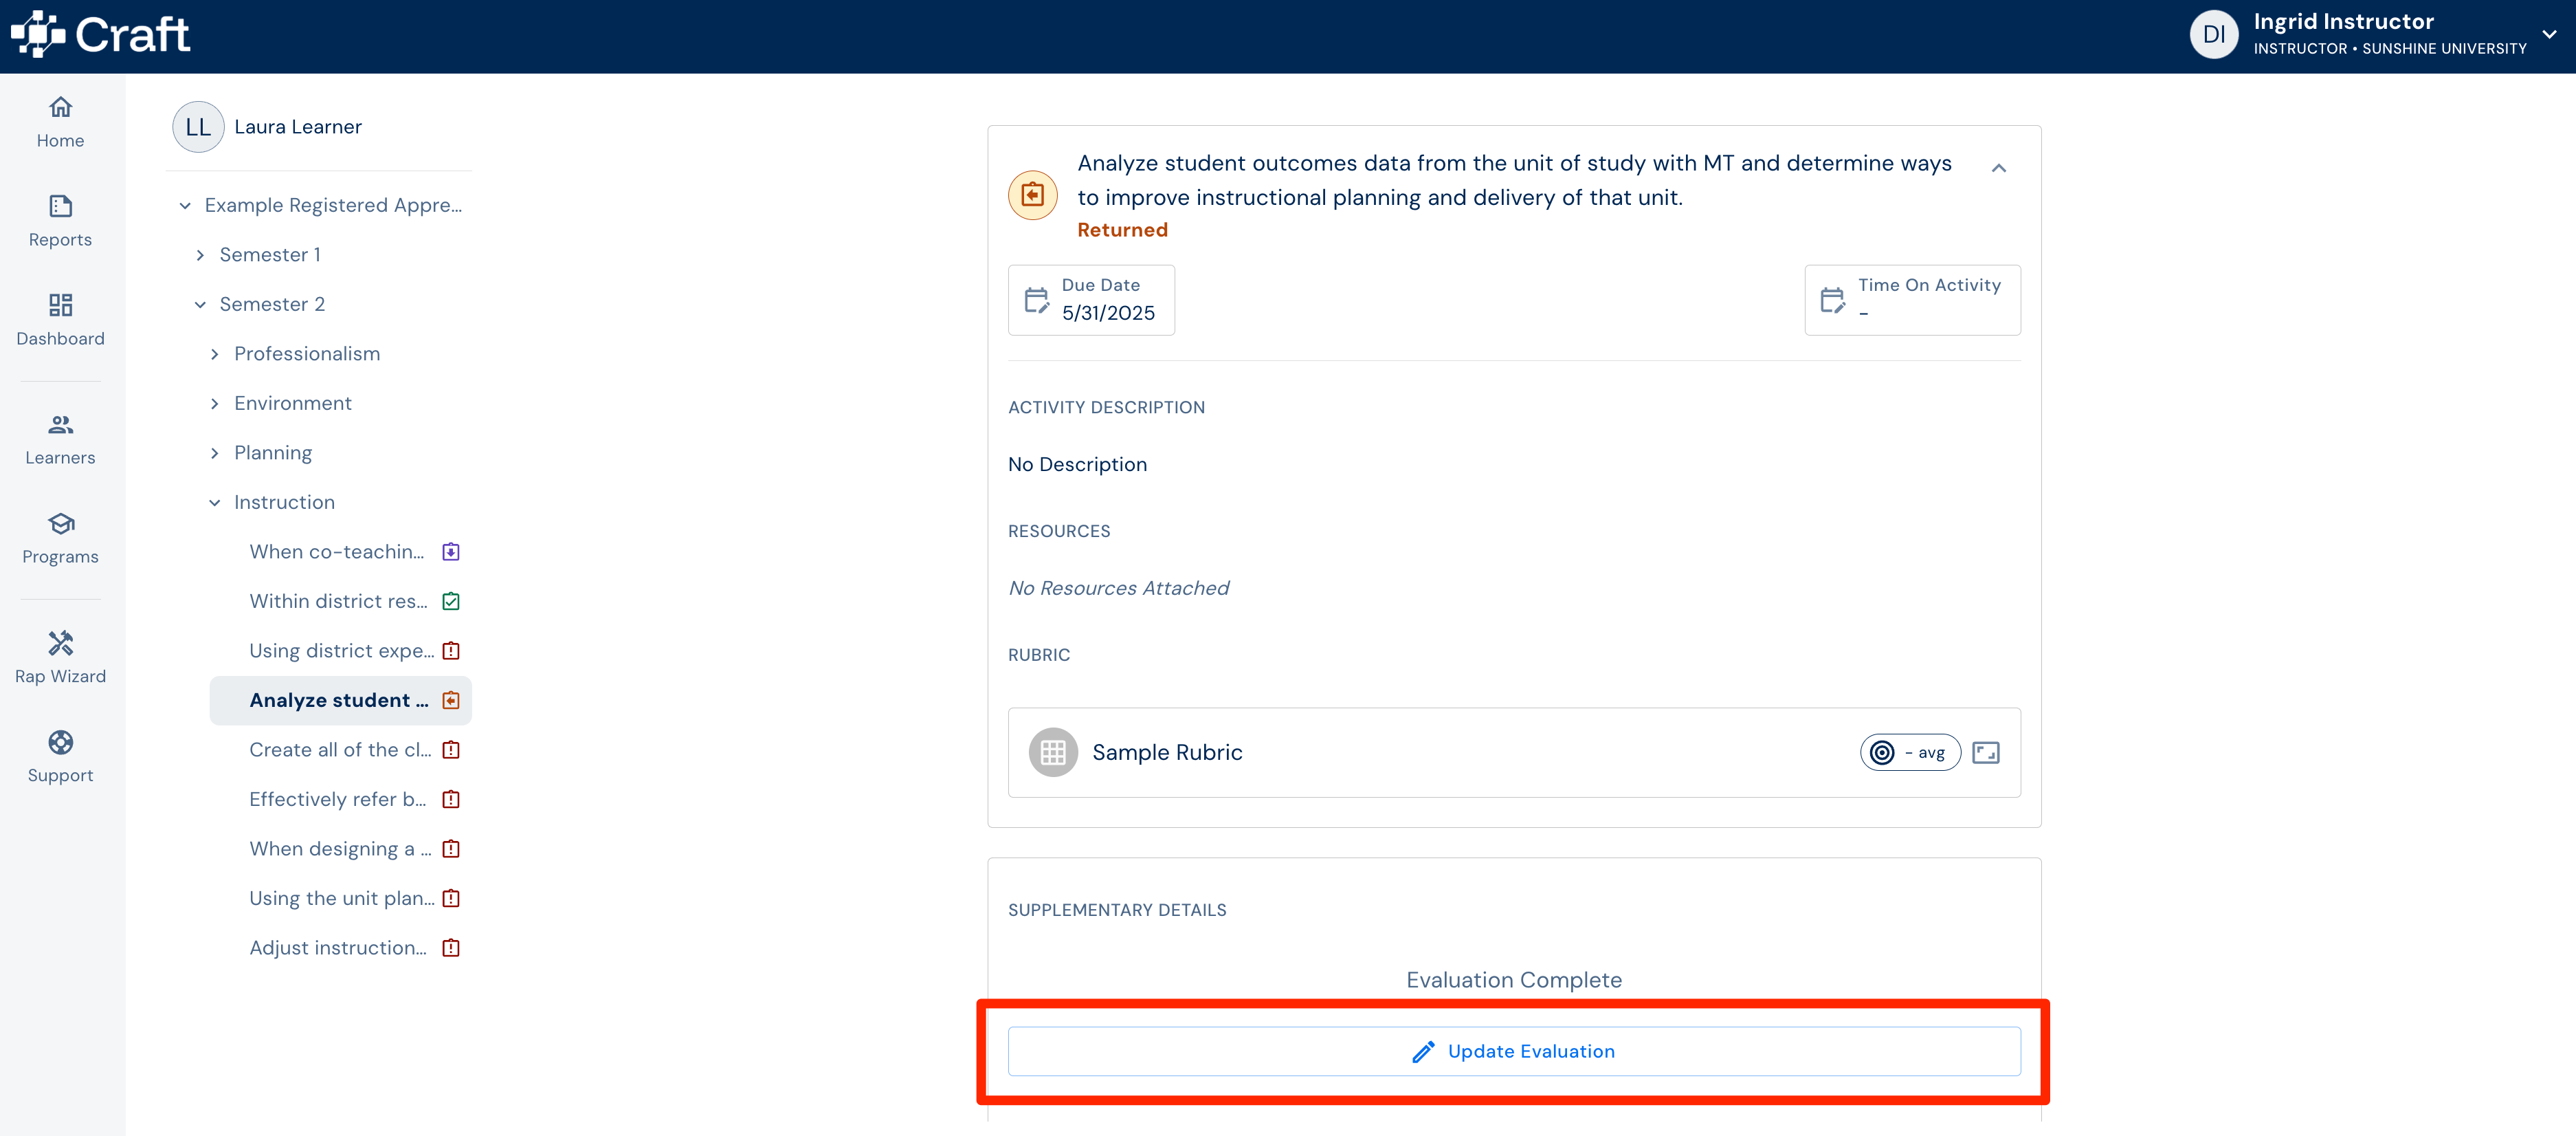Click the Update Evaluation button
The height and width of the screenshot is (1136, 2576).
(1514, 1051)
